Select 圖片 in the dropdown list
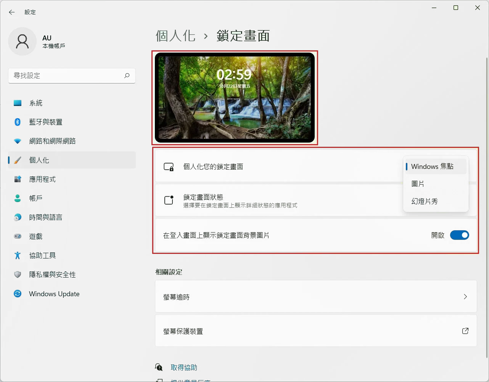Image resolution: width=489 pixels, height=382 pixels. 436,184
